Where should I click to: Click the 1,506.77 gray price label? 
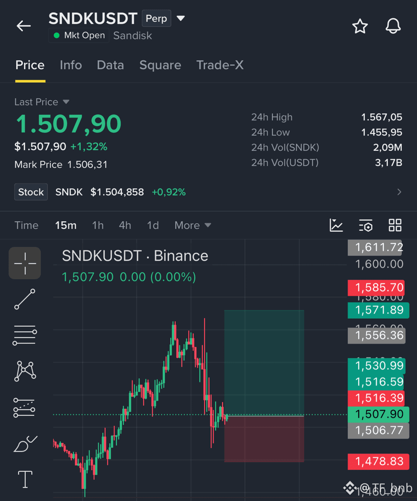(x=378, y=431)
